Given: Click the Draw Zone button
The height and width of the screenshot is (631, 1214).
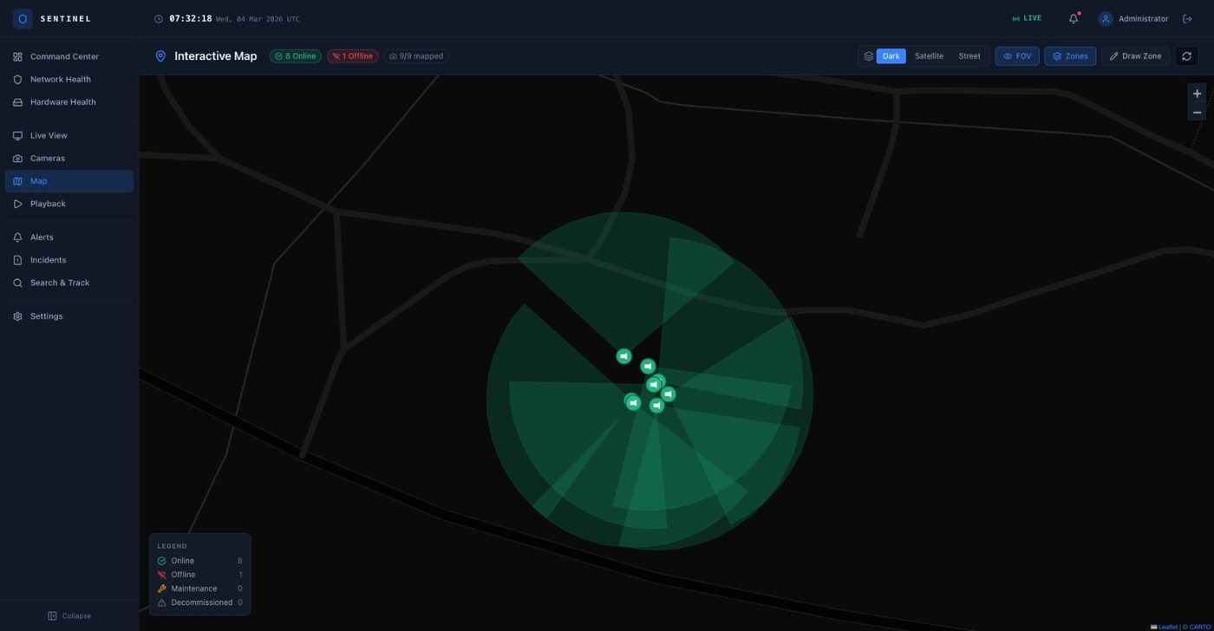Looking at the screenshot, I should tap(1135, 56).
